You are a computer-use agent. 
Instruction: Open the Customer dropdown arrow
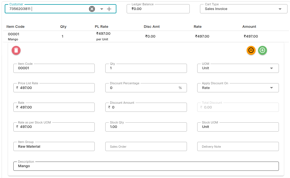pyautogui.click(x=102, y=9)
